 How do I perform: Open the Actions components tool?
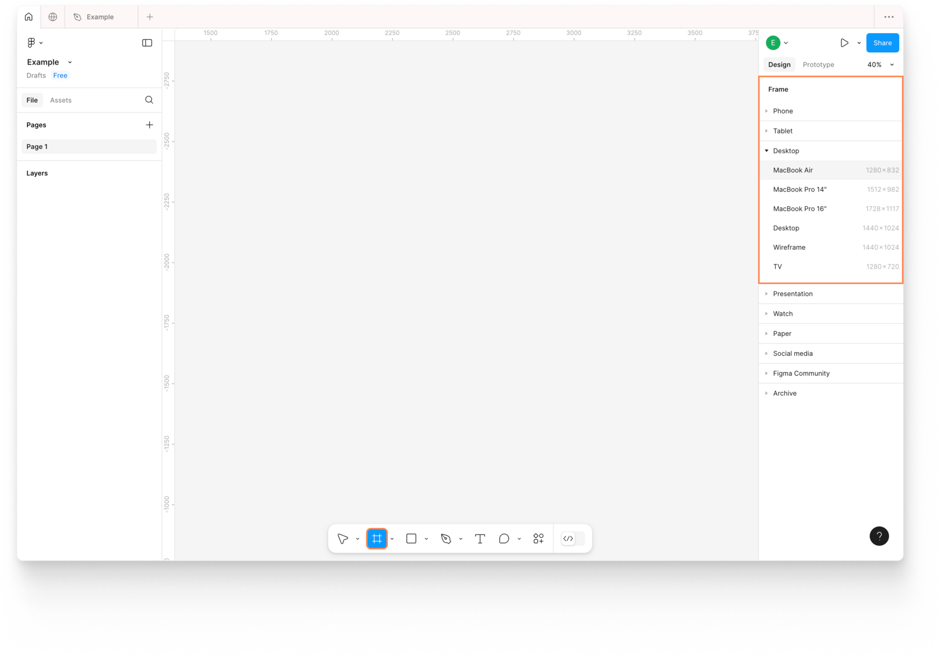click(x=538, y=539)
